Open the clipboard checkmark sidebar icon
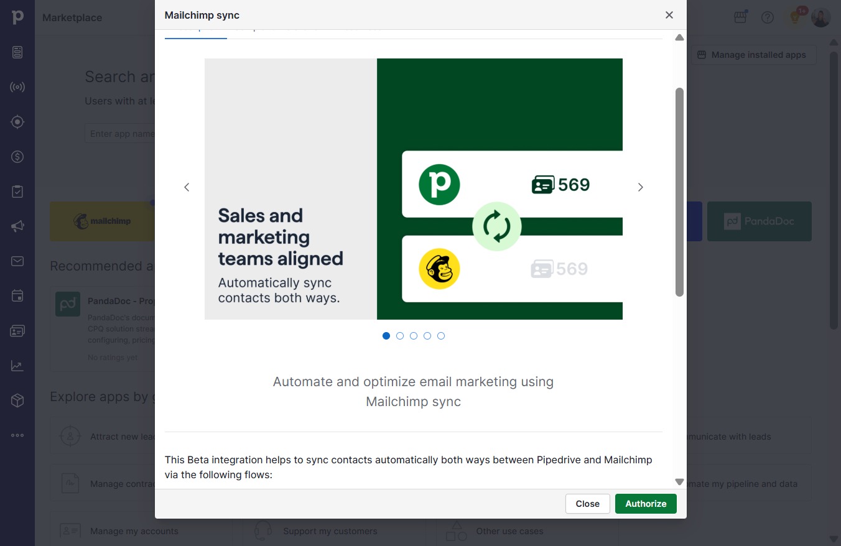The height and width of the screenshot is (546, 841). click(17, 192)
